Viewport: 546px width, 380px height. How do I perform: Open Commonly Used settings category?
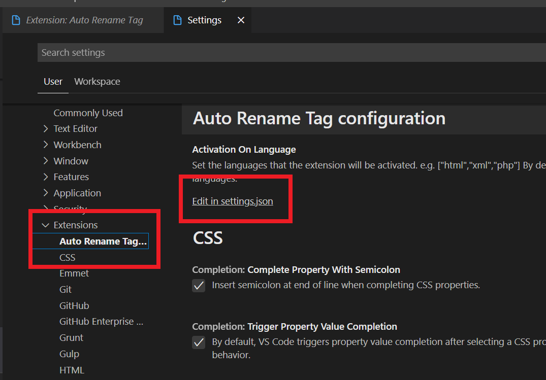pos(88,113)
